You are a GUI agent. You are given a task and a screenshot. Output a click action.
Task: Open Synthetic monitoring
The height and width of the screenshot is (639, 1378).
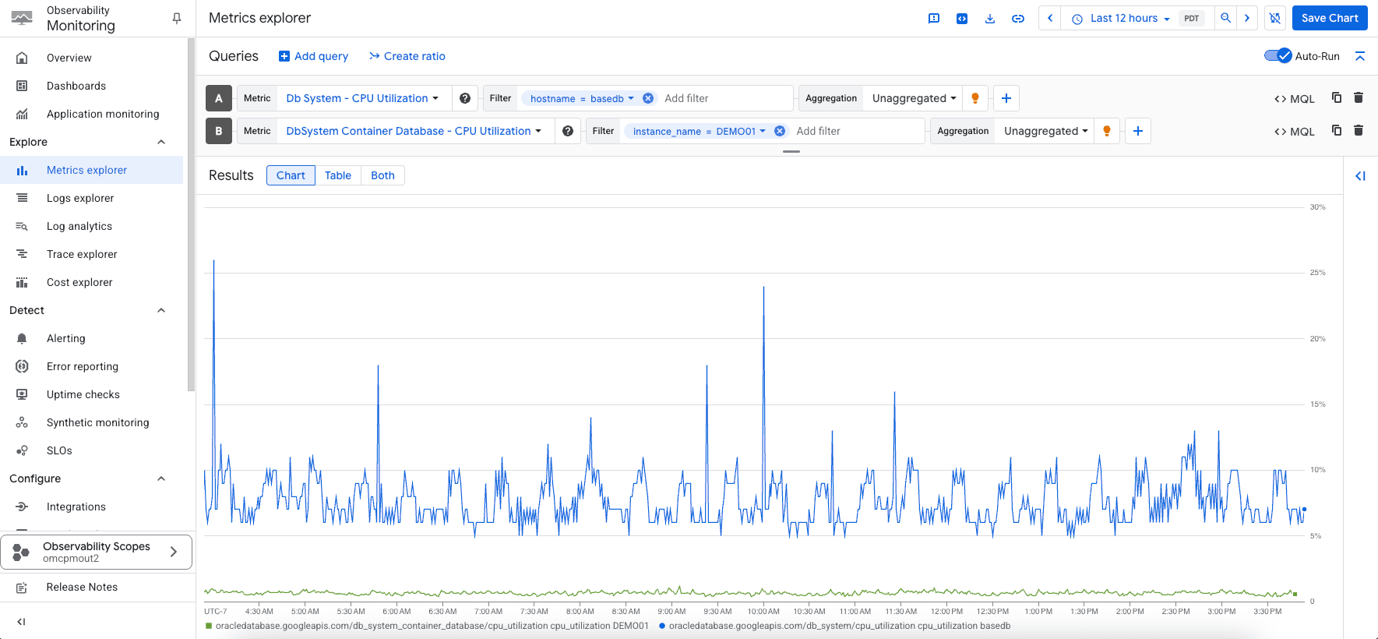coord(98,422)
